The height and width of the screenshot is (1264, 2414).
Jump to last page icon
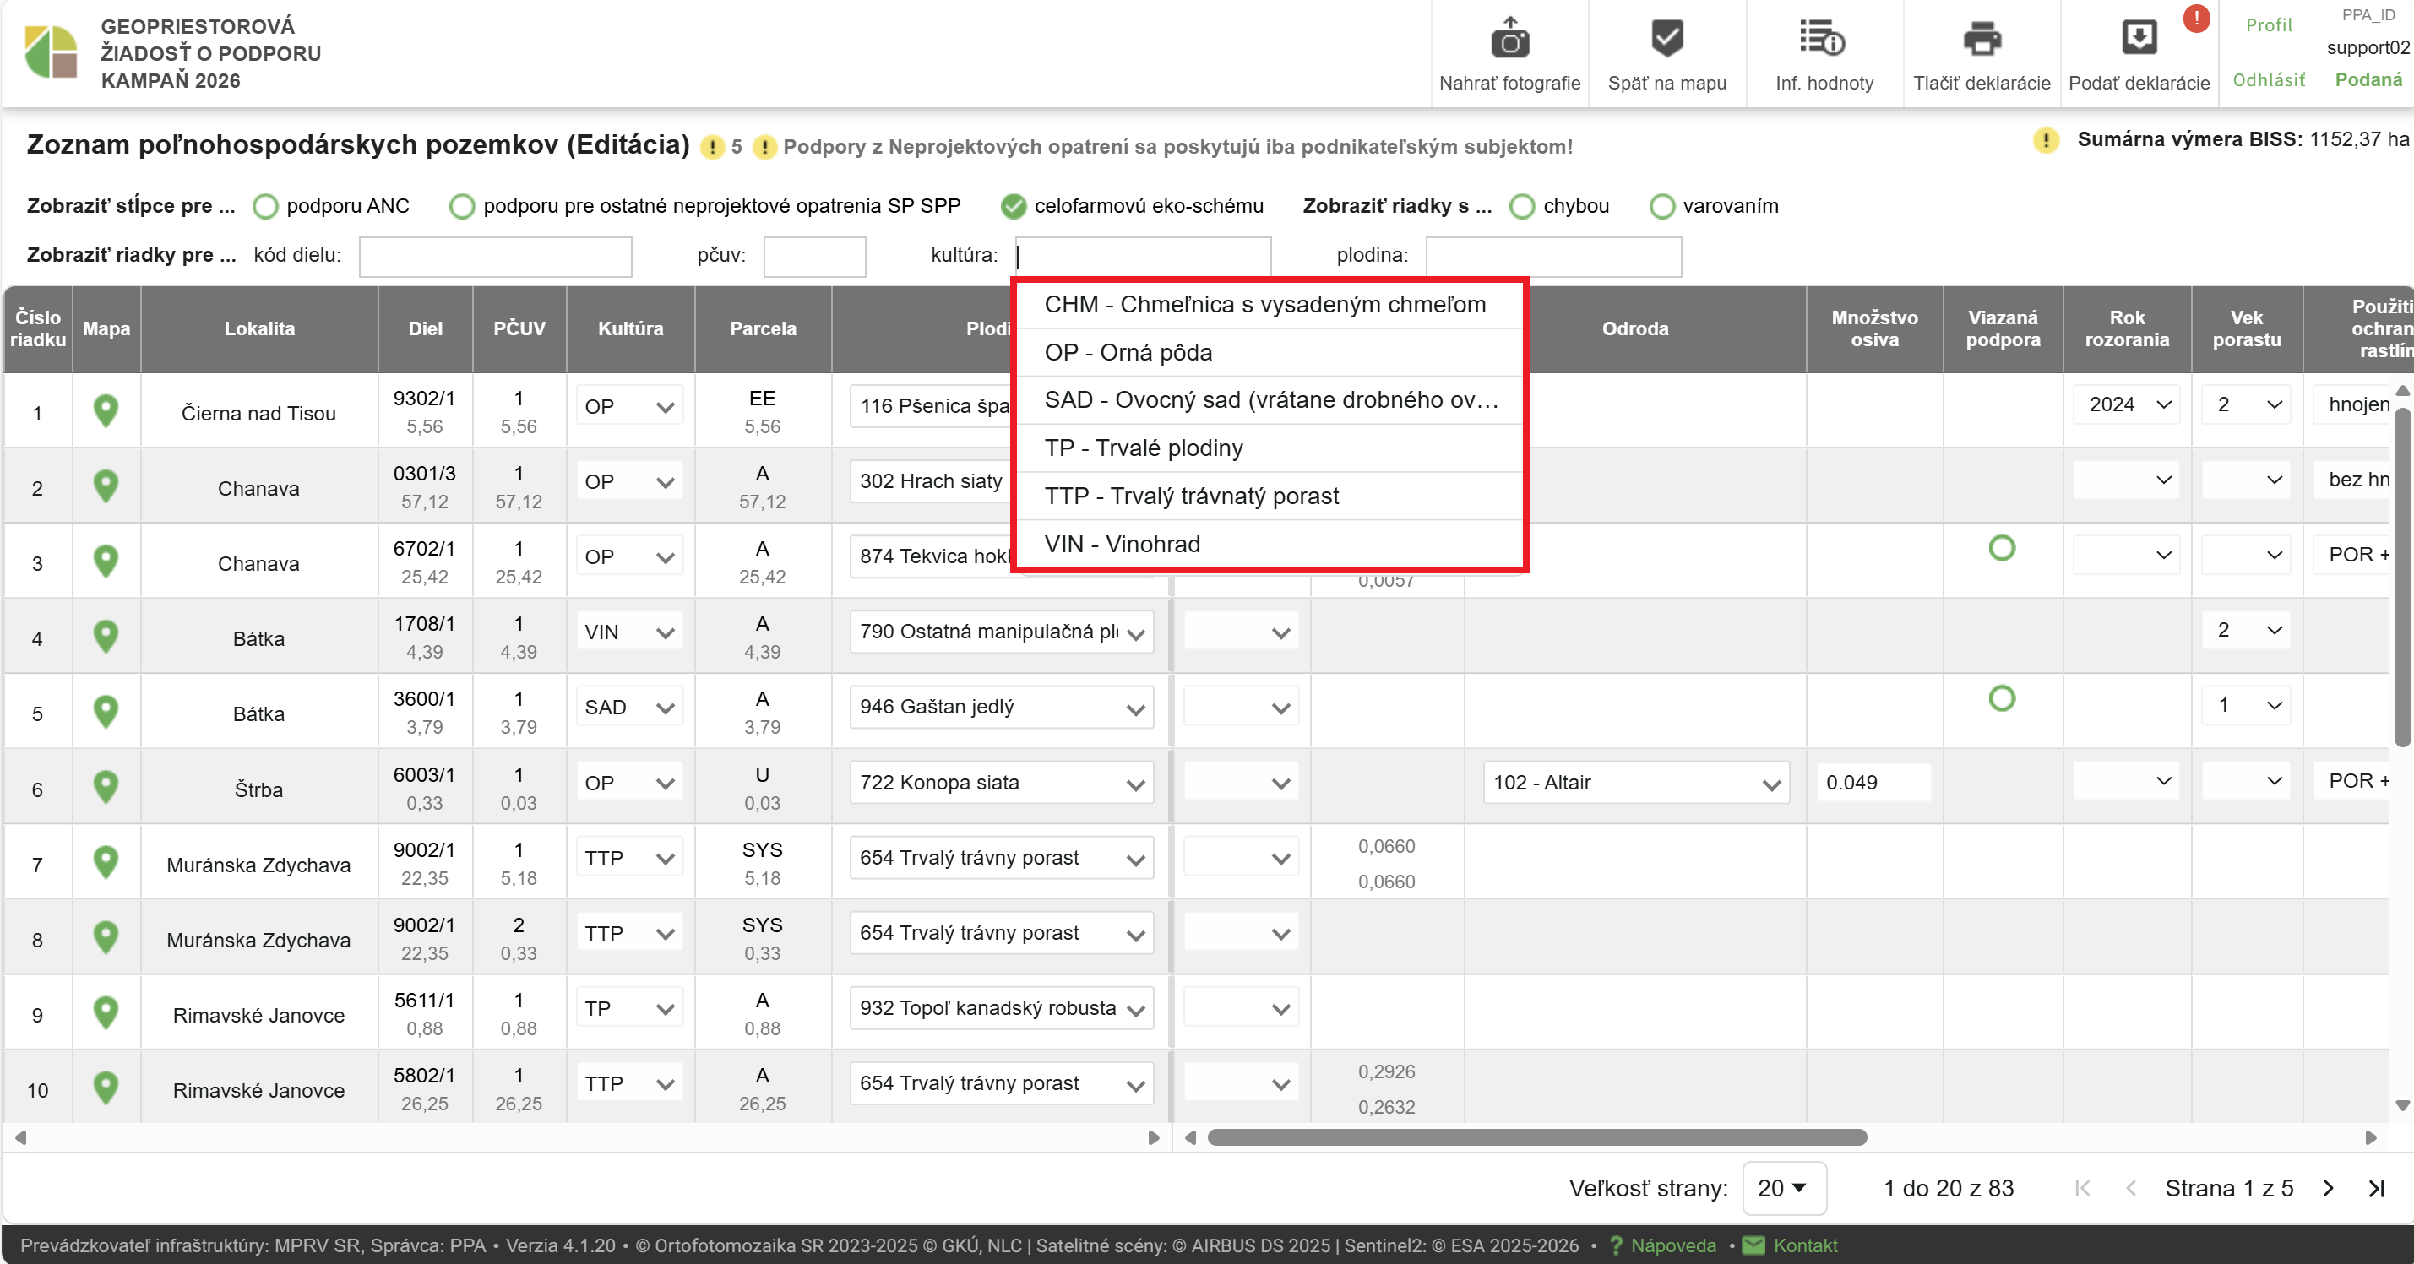[x=2376, y=1188]
